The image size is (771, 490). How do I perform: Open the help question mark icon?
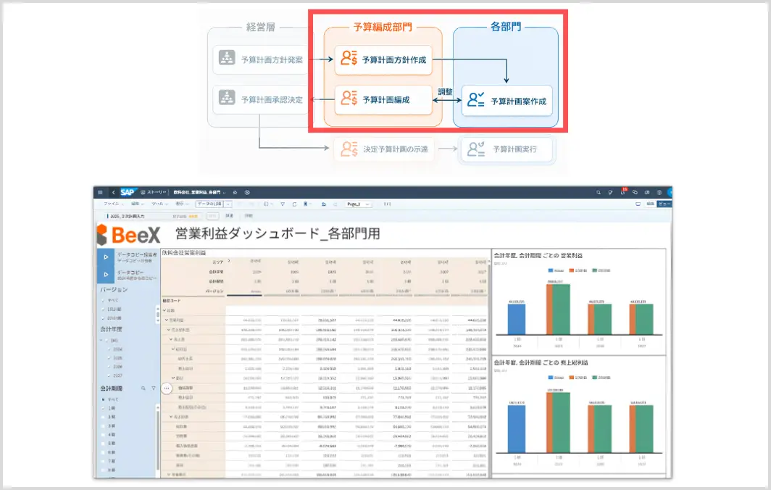[659, 192]
